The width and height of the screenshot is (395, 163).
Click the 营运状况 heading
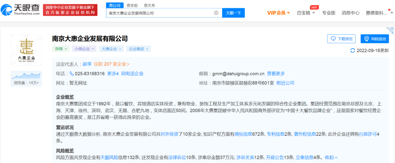coord(65,128)
